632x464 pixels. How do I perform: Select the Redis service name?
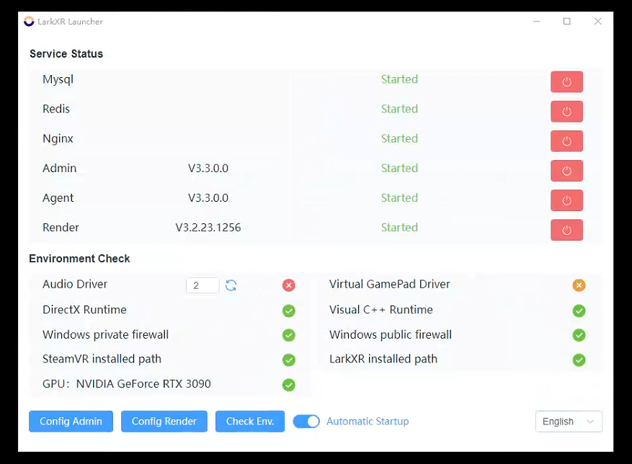[56, 109]
